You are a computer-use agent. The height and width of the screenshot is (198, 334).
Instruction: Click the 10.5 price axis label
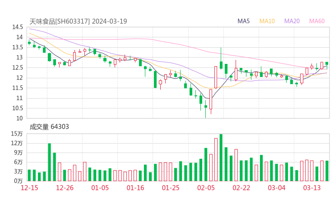tap(18, 108)
